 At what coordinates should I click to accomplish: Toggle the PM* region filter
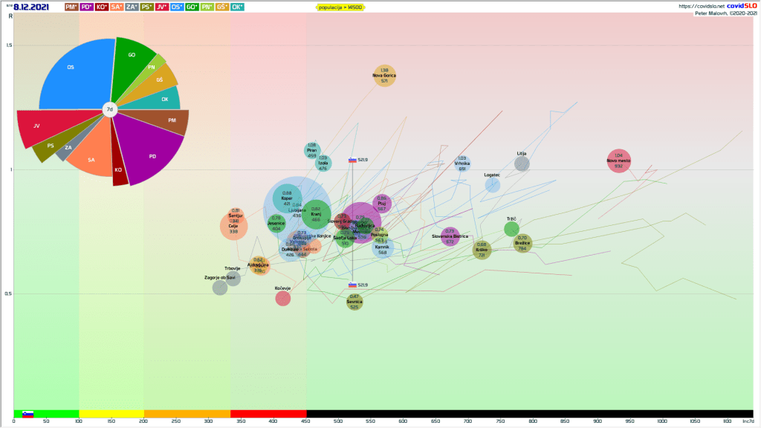[x=72, y=7]
